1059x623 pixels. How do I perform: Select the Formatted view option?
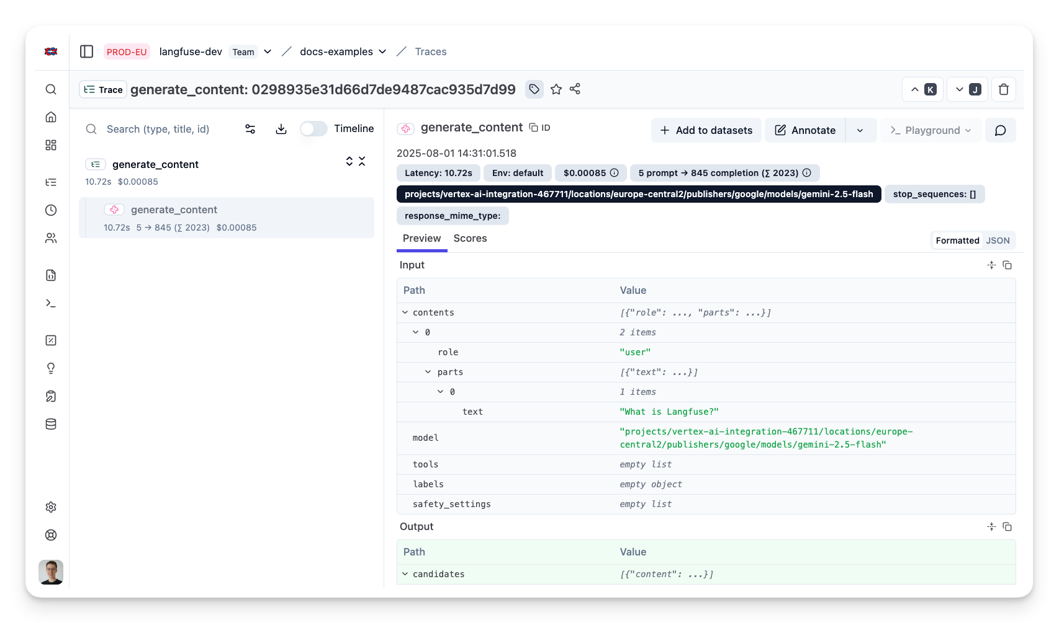pos(957,241)
